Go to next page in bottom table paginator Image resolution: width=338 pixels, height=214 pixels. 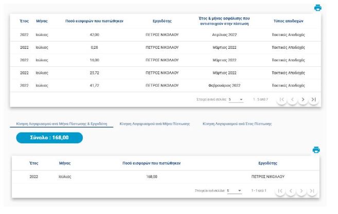point(301,191)
